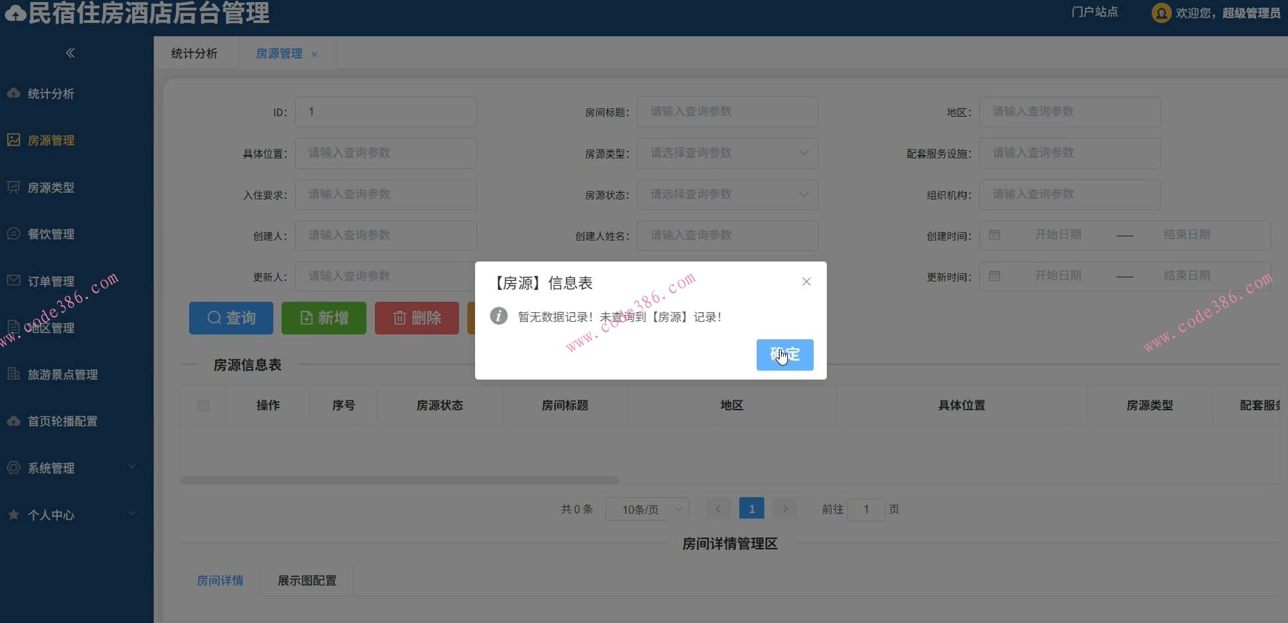Click the 首页轮播配置 cloud icon
1288x623 pixels.
(13, 421)
